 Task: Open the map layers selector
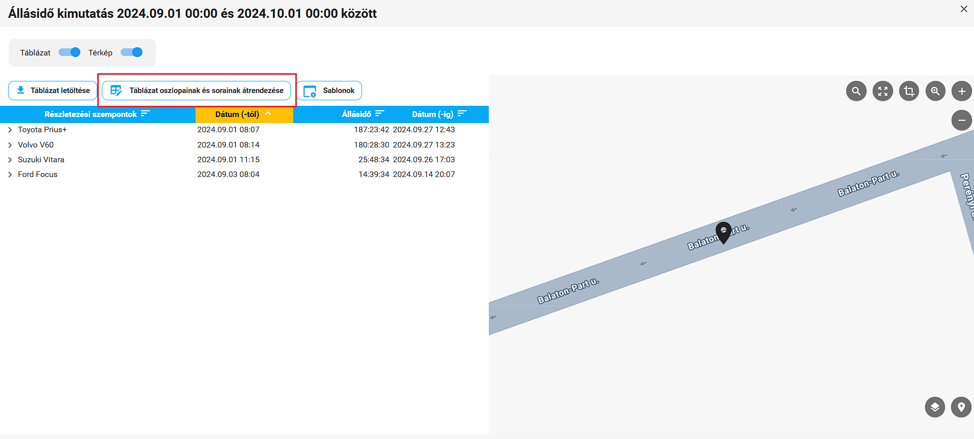click(x=935, y=407)
